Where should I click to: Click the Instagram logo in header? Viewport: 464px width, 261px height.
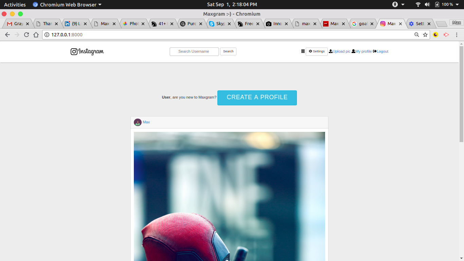[x=87, y=52]
